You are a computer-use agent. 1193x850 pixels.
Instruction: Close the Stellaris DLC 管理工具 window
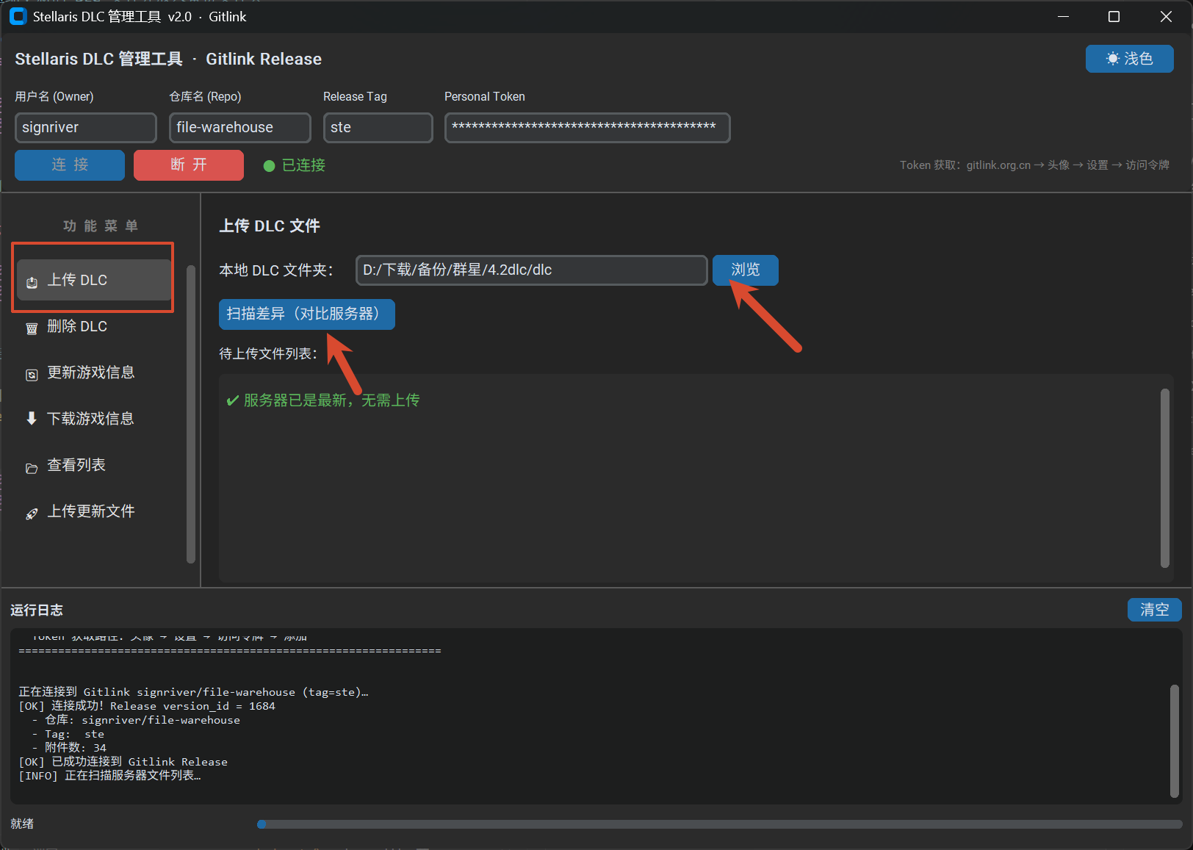point(1166,16)
